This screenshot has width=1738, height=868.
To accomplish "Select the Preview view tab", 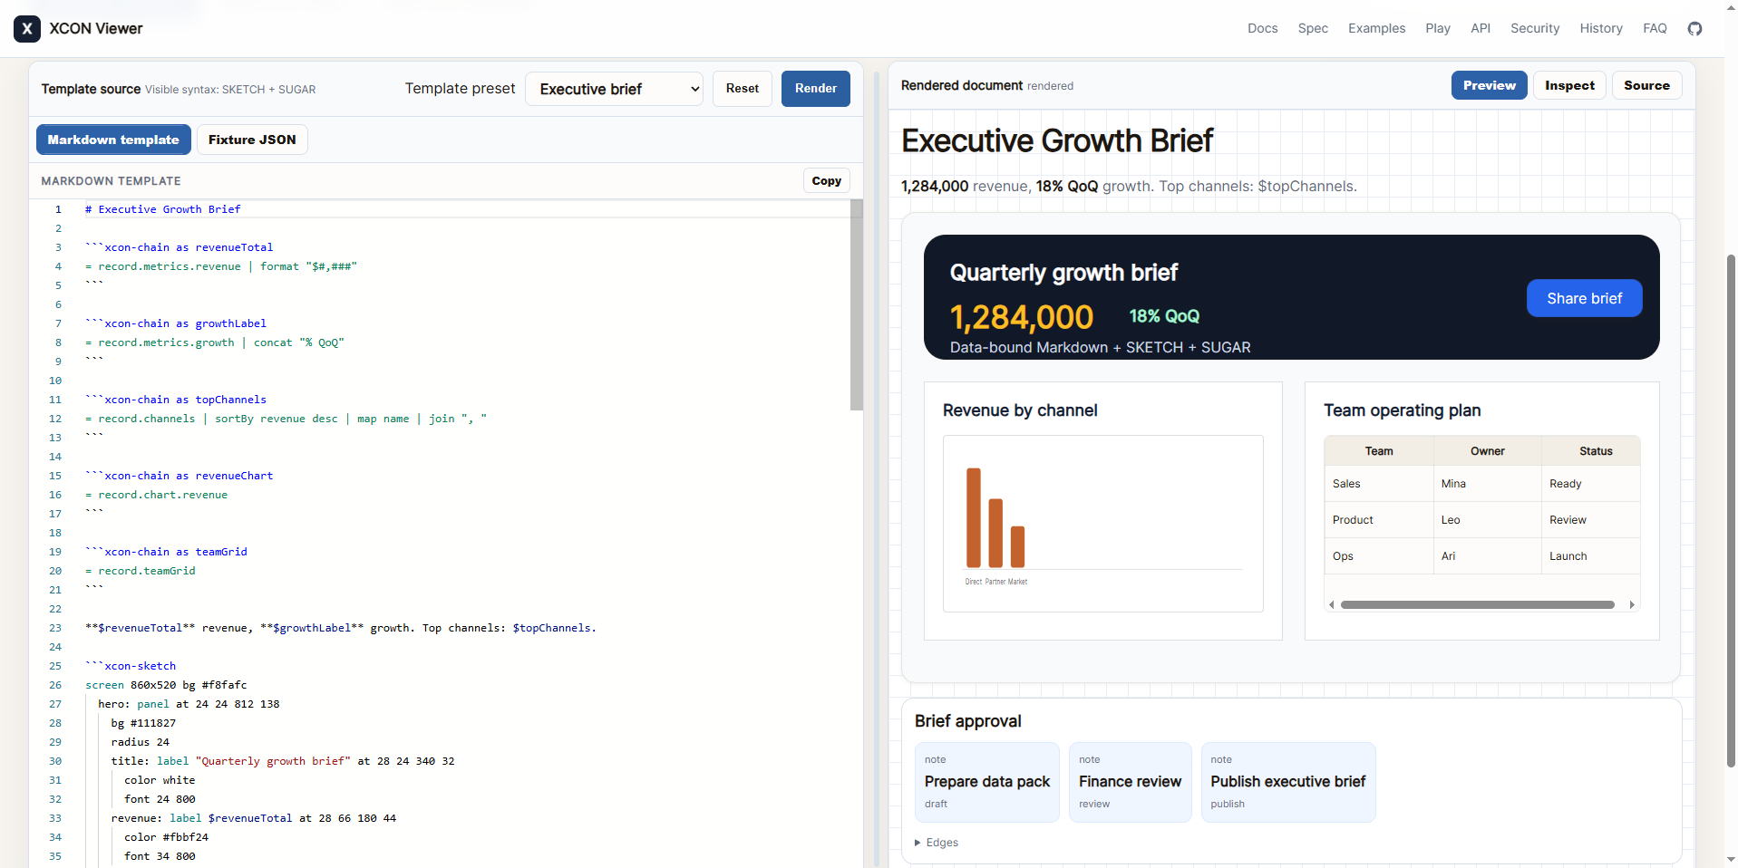I will coord(1489,85).
